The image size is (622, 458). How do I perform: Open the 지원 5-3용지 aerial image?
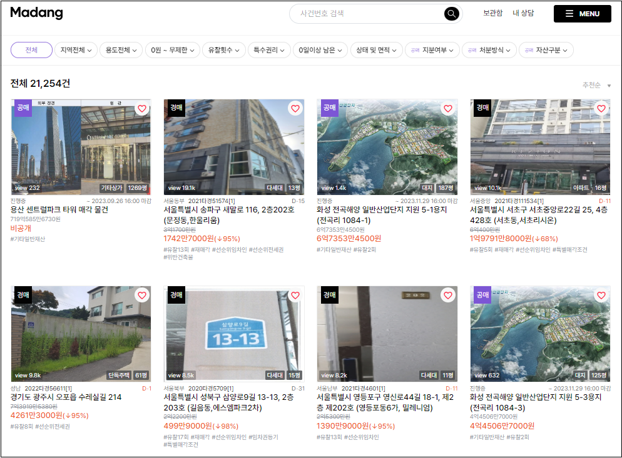(x=540, y=334)
